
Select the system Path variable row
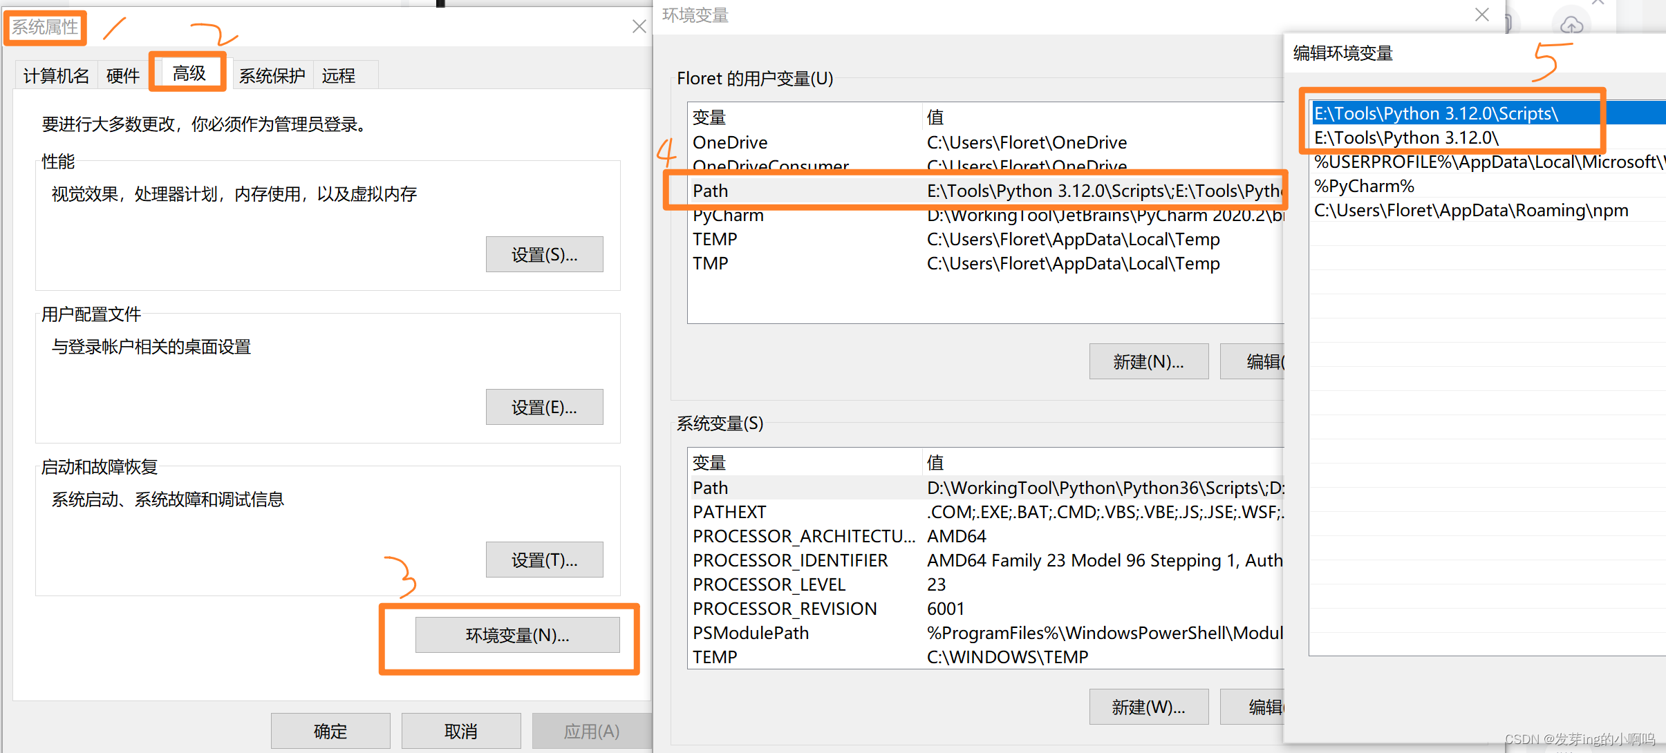tap(986, 488)
